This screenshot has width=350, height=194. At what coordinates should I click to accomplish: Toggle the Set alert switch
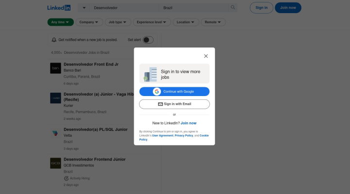148,40
